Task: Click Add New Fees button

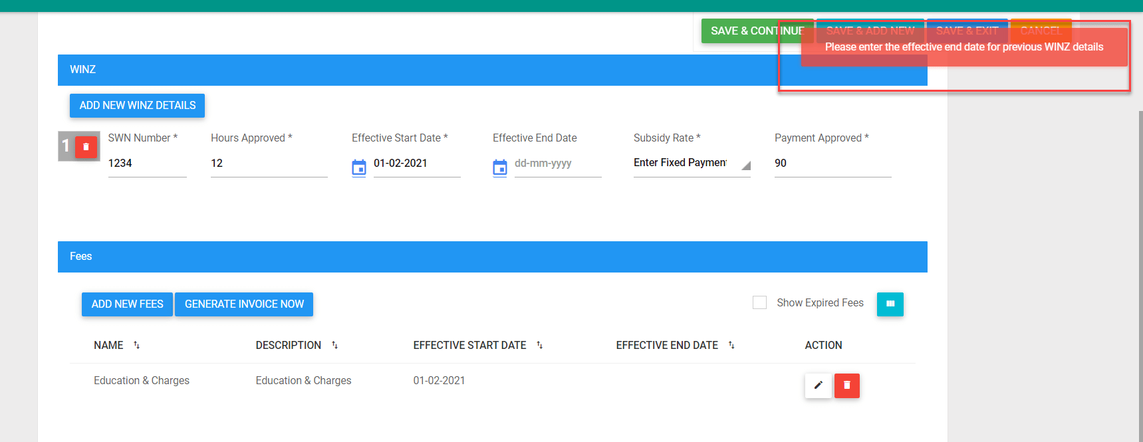Action: 127,304
